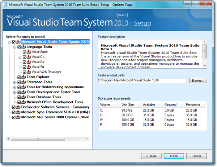Toggle the Language Tools checkbox
The height and width of the screenshot is (167, 217).
point(19,47)
